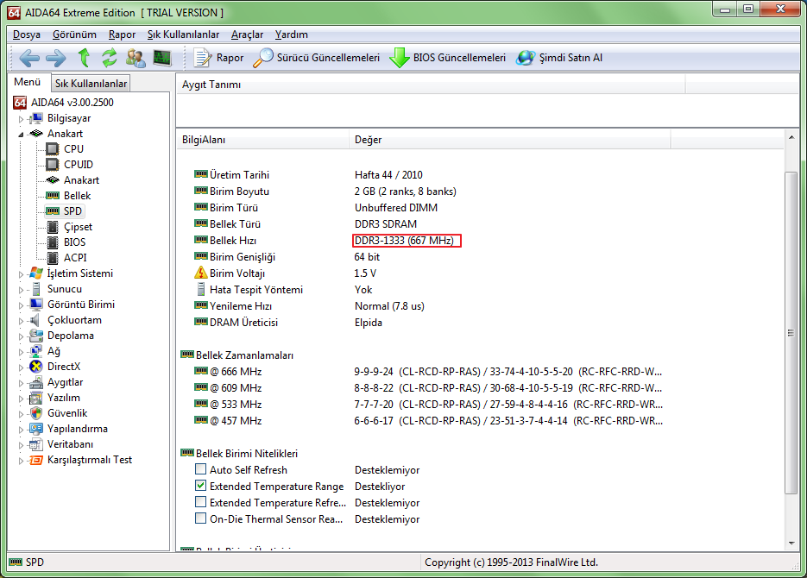Select the ACPI chip icon

tap(53, 258)
